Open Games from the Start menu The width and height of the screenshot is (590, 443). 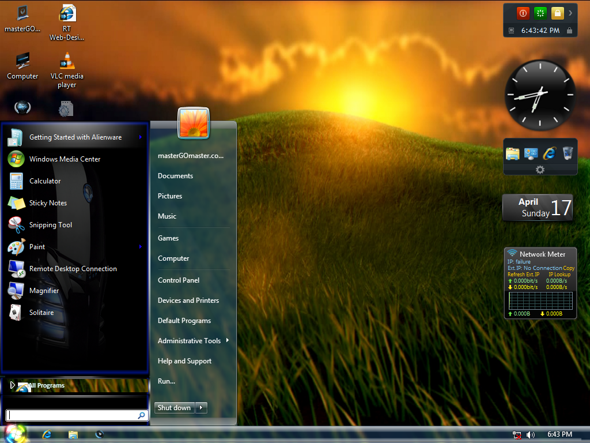pyautogui.click(x=168, y=238)
